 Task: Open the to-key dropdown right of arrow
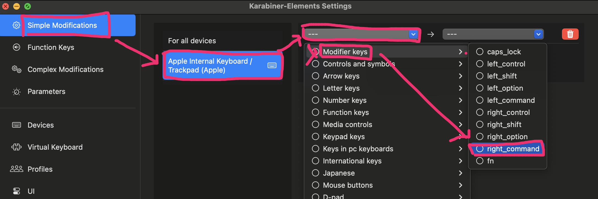(x=493, y=34)
